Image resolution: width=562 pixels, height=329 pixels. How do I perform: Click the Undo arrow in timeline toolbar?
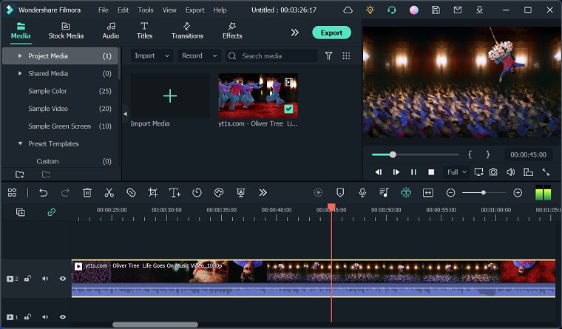coord(44,193)
